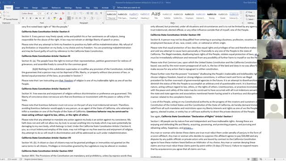This screenshot has width=286, height=161.
Task: Toggle Bold formatting
Action: coord(23,18)
